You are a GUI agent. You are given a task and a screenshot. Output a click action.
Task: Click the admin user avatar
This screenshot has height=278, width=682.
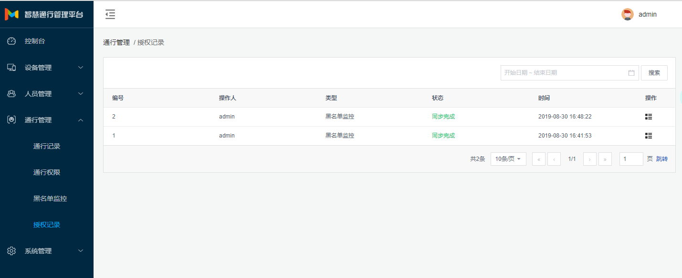tap(627, 14)
